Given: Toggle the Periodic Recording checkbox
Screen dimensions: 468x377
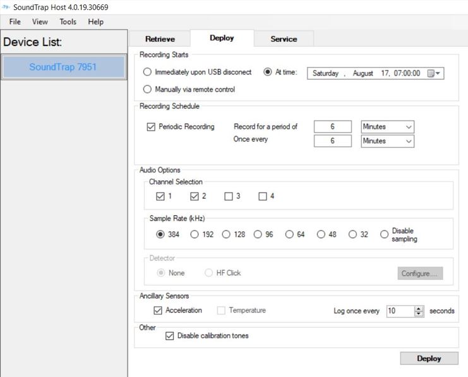Looking at the screenshot, I should (151, 127).
